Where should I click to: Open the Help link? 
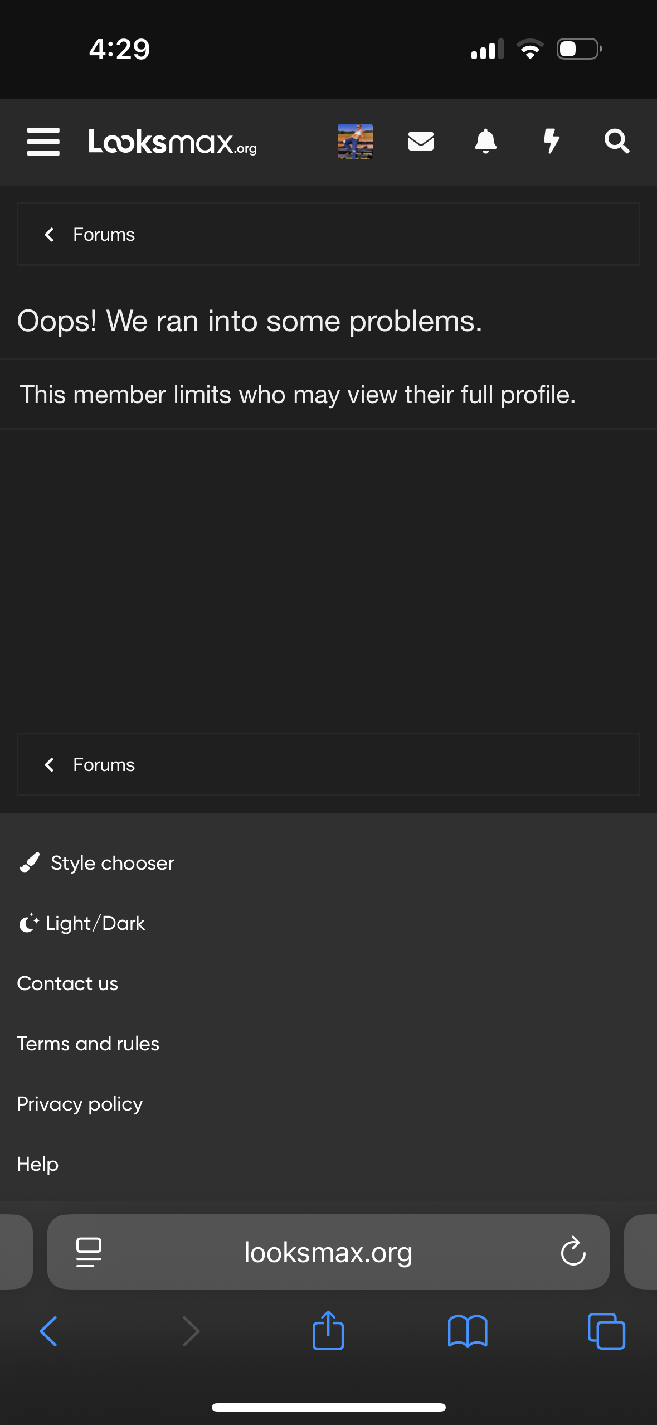tap(37, 1164)
